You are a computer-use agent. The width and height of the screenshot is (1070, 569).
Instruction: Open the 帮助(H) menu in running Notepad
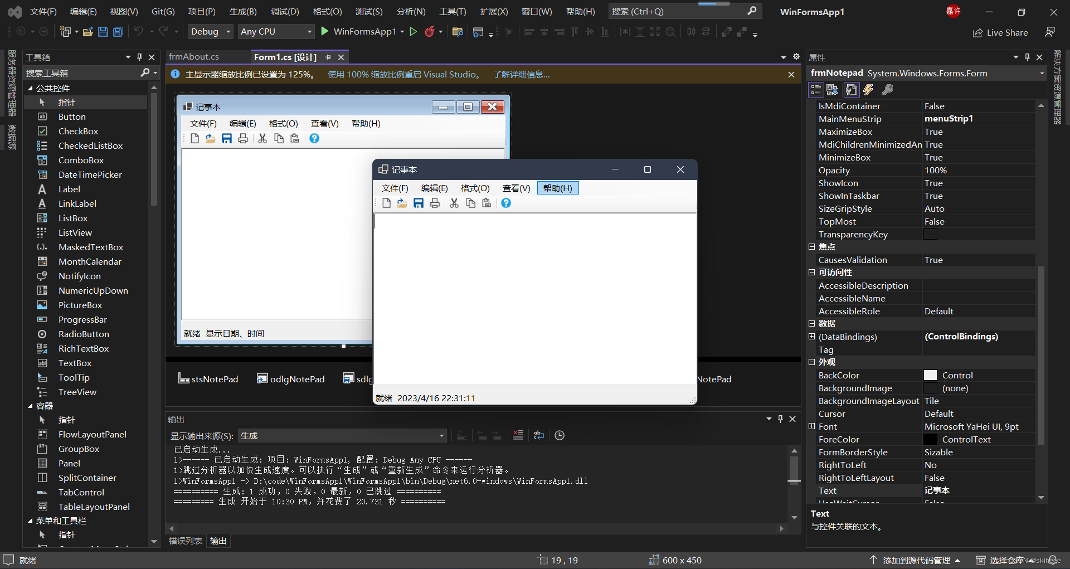click(x=558, y=188)
